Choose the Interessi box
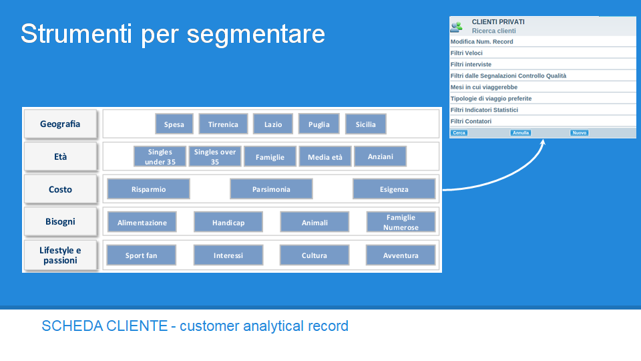This screenshot has height=361, width=641. pos(228,255)
